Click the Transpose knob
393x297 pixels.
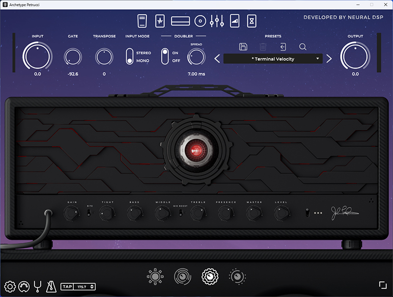tap(104, 57)
